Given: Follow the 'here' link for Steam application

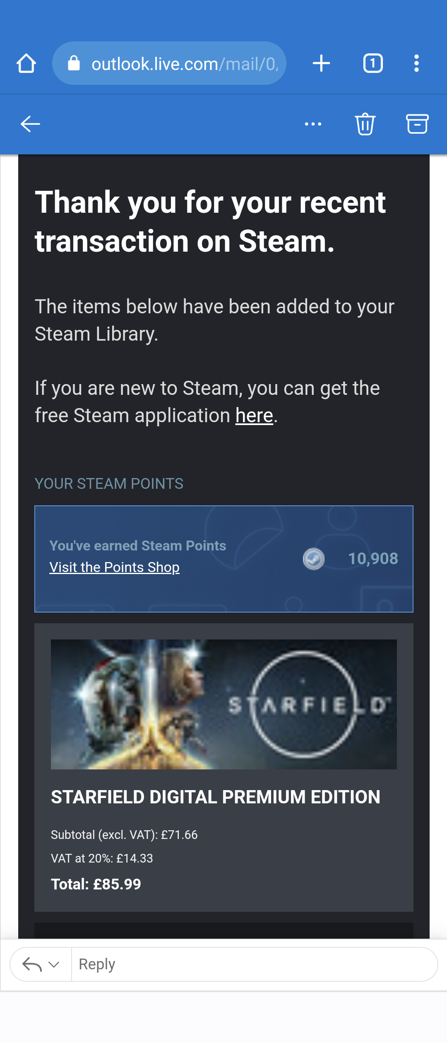Looking at the screenshot, I should 254,416.
